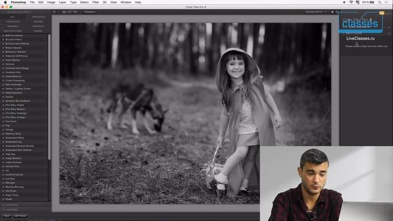Screen dimensions: 393x221
Task: Select the Darken / Lighten Center filter
Action: tap(18, 88)
